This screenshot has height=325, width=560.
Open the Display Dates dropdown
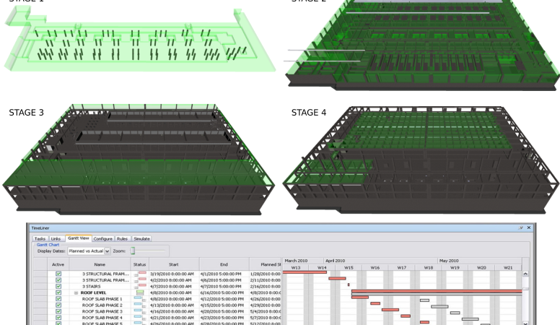click(107, 251)
